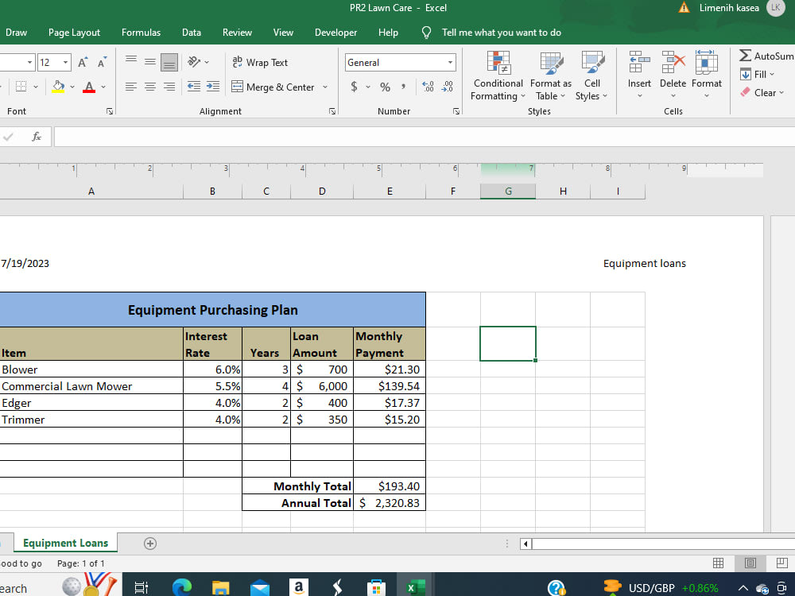Click fill color paint bucket
This screenshot has width=795, height=596.
point(58,87)
